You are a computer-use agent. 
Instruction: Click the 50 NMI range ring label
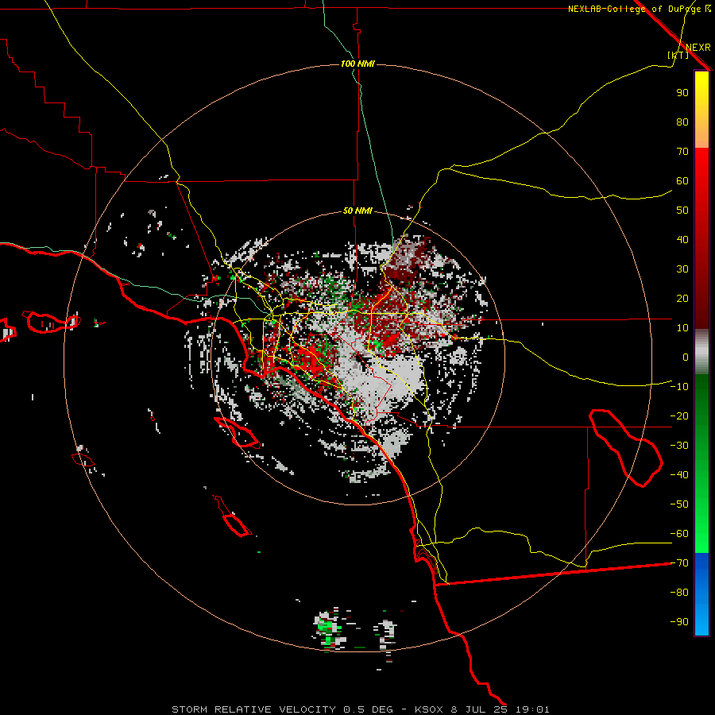coord(357,211)
